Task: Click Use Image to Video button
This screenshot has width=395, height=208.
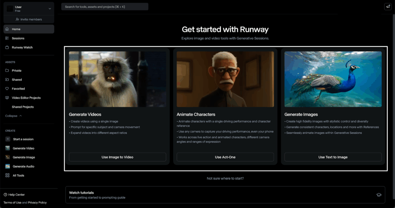Action: [x=117, y=157]
